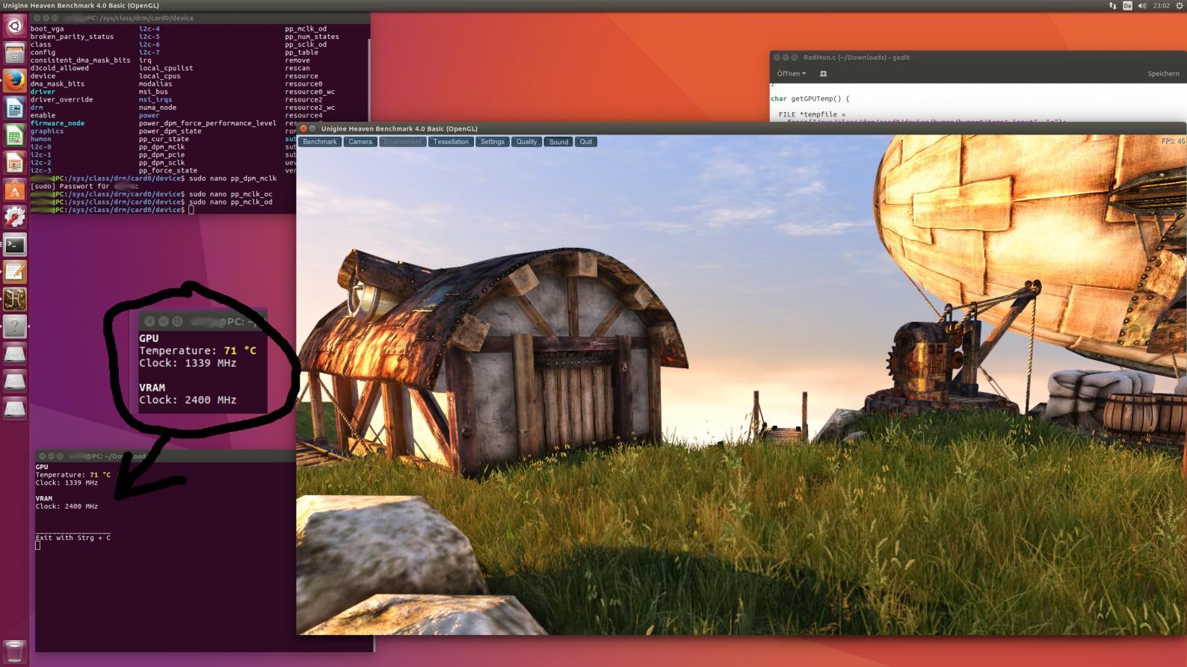Click 'numa_node' in the terminal listing

pos(158,108)
